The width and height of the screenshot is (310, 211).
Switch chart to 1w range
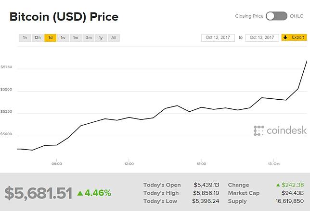click(x=63, y=37)
